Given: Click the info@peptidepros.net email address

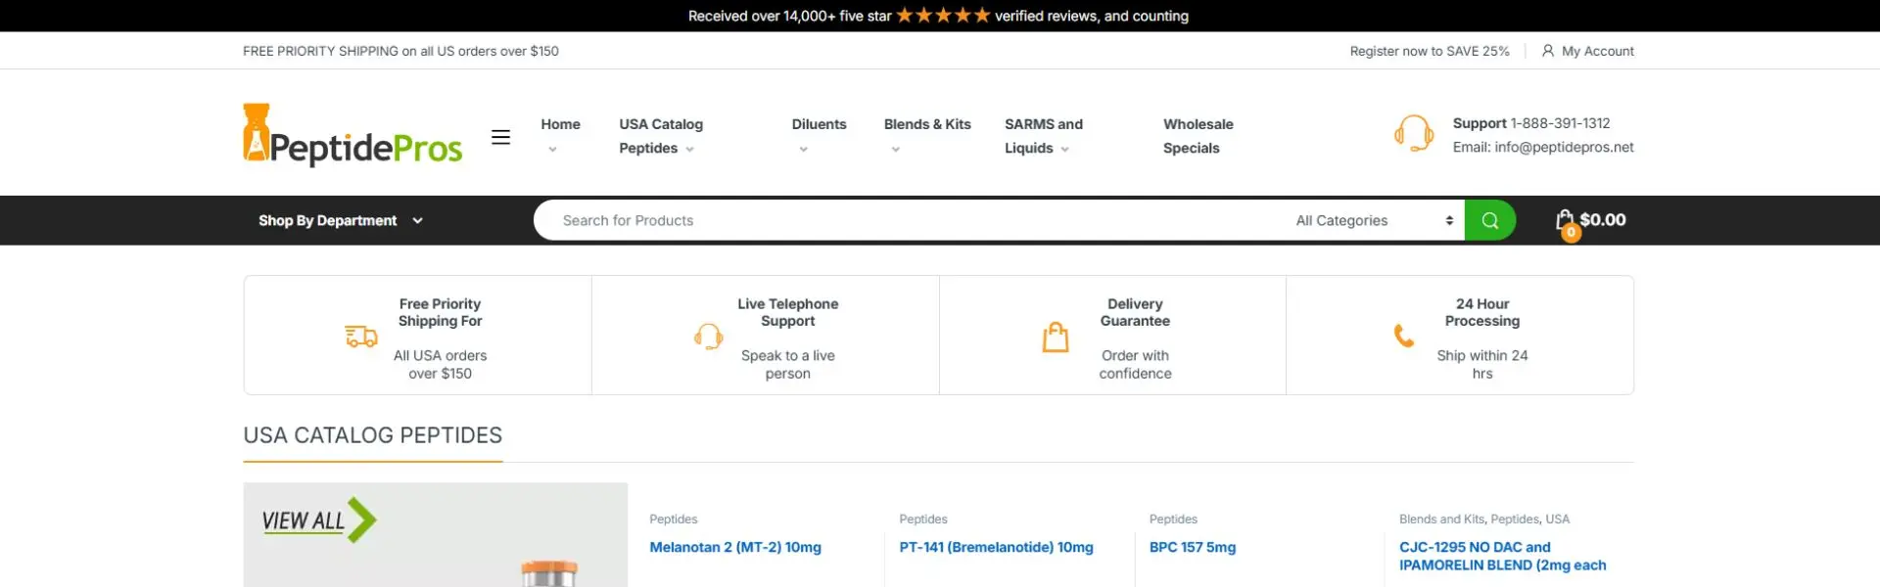Looking at the screenshot, I should [1564, 147].
